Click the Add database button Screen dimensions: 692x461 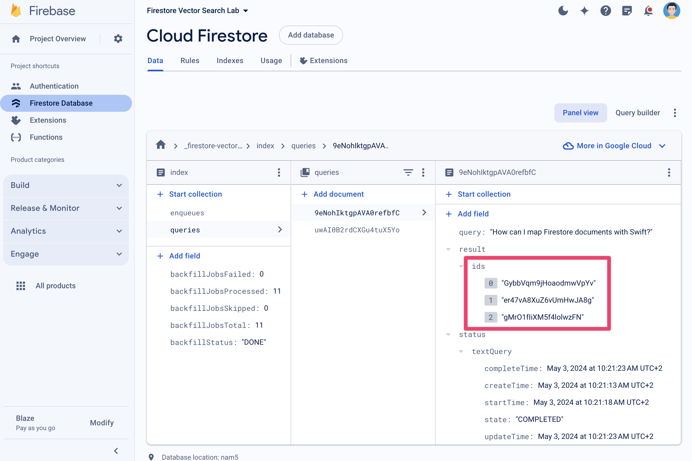[x=311, y=35]
